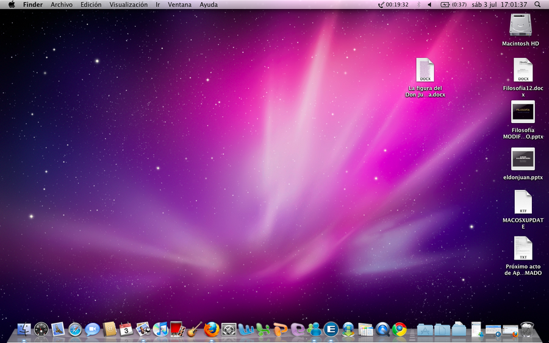Restore the minimized window with E badge
Image resolution: width=549 pixels, height=343 pixels.
493,330
